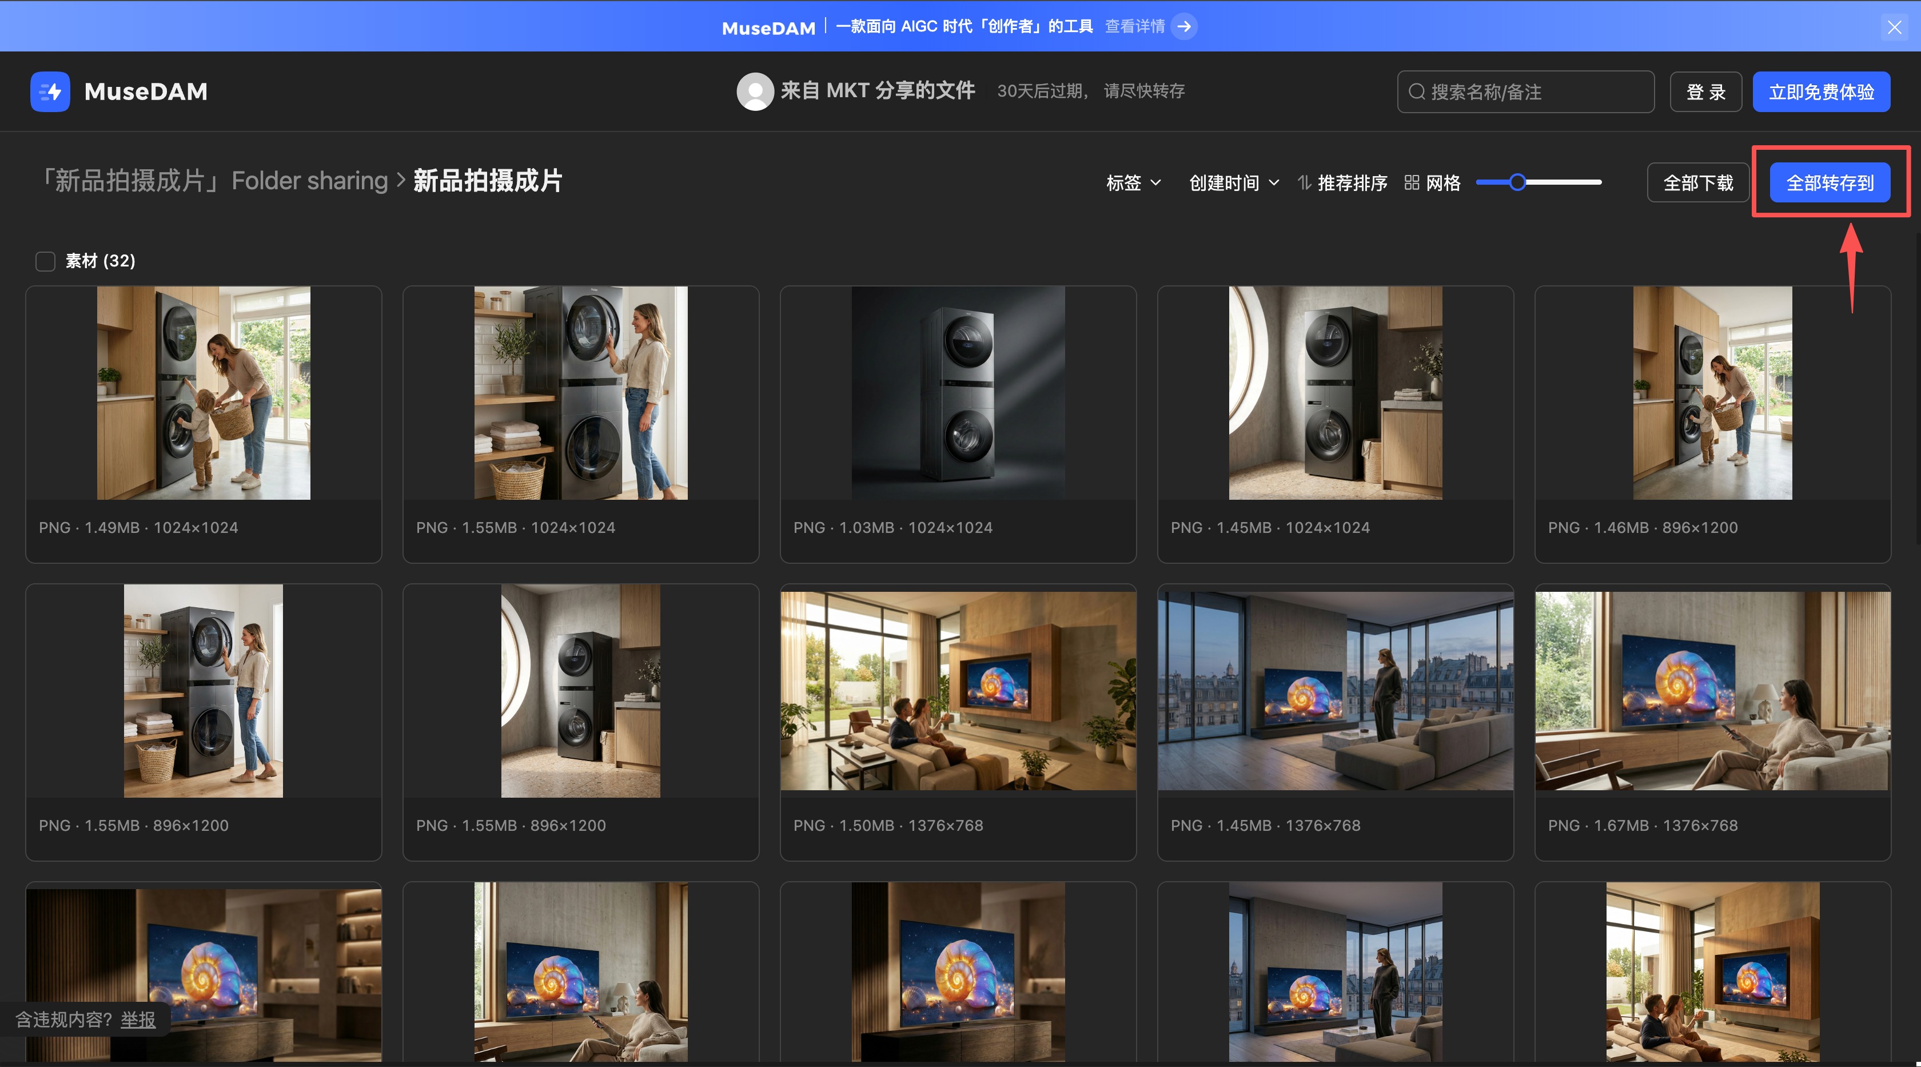
Task: Click the MKT user avatar icon
Action: [x=755, y=91]
